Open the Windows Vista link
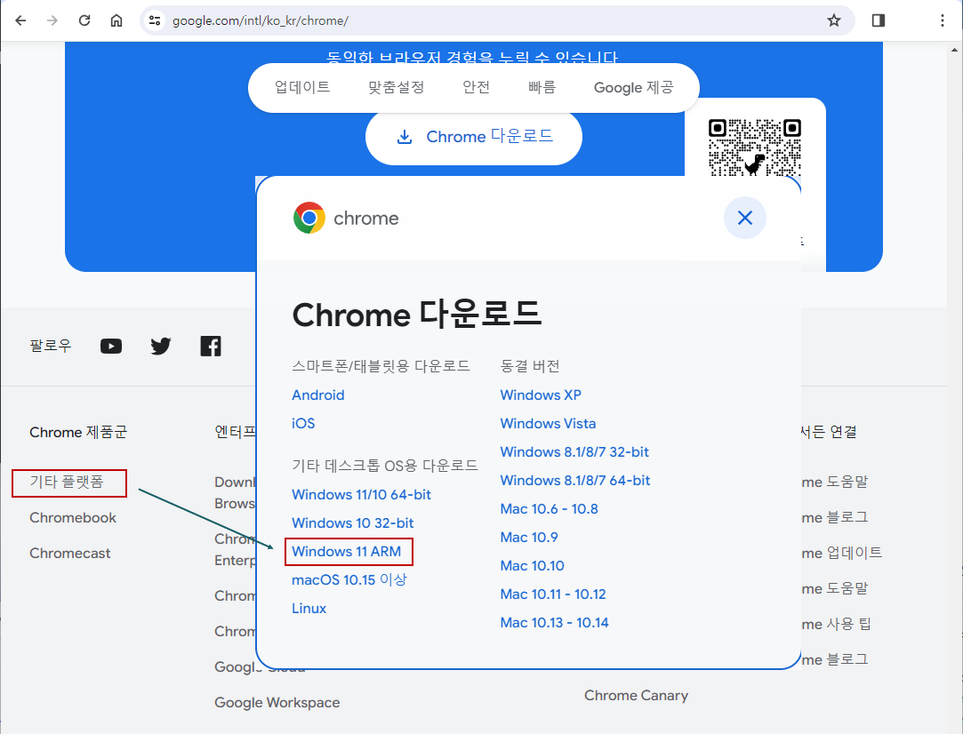This screenshot has height=734, width=963. point(548,424)
